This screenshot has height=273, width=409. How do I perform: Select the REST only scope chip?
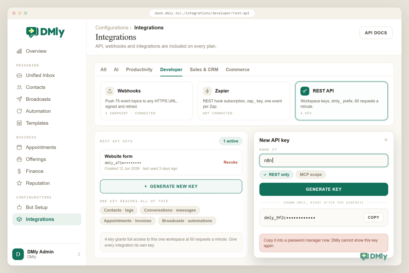pos(276,175)
